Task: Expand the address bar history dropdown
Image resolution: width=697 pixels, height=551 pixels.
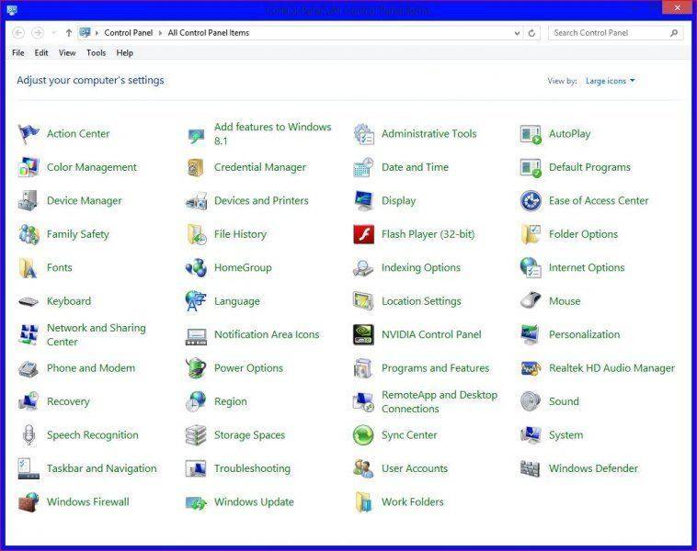Action: click(x=517, y=33)
